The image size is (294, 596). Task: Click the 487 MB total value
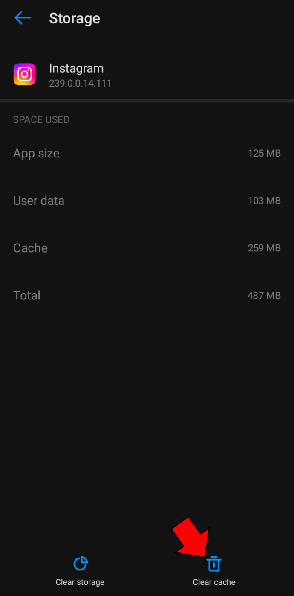264,295
